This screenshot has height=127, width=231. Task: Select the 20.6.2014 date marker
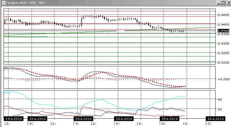coord(37,119)
